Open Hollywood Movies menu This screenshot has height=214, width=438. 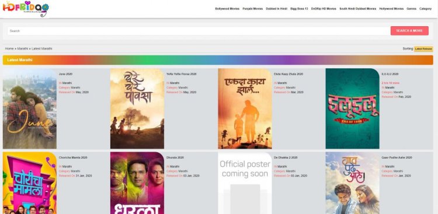pyautogui.click(x=391, y=9)
